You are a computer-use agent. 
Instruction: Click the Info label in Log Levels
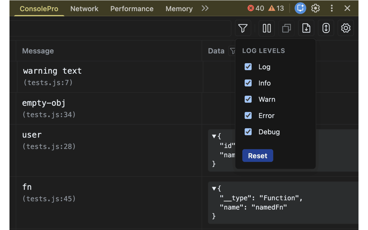[264, 83]
